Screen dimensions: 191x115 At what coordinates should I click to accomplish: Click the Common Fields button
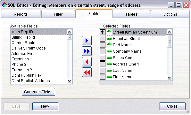tap(38, 92)
